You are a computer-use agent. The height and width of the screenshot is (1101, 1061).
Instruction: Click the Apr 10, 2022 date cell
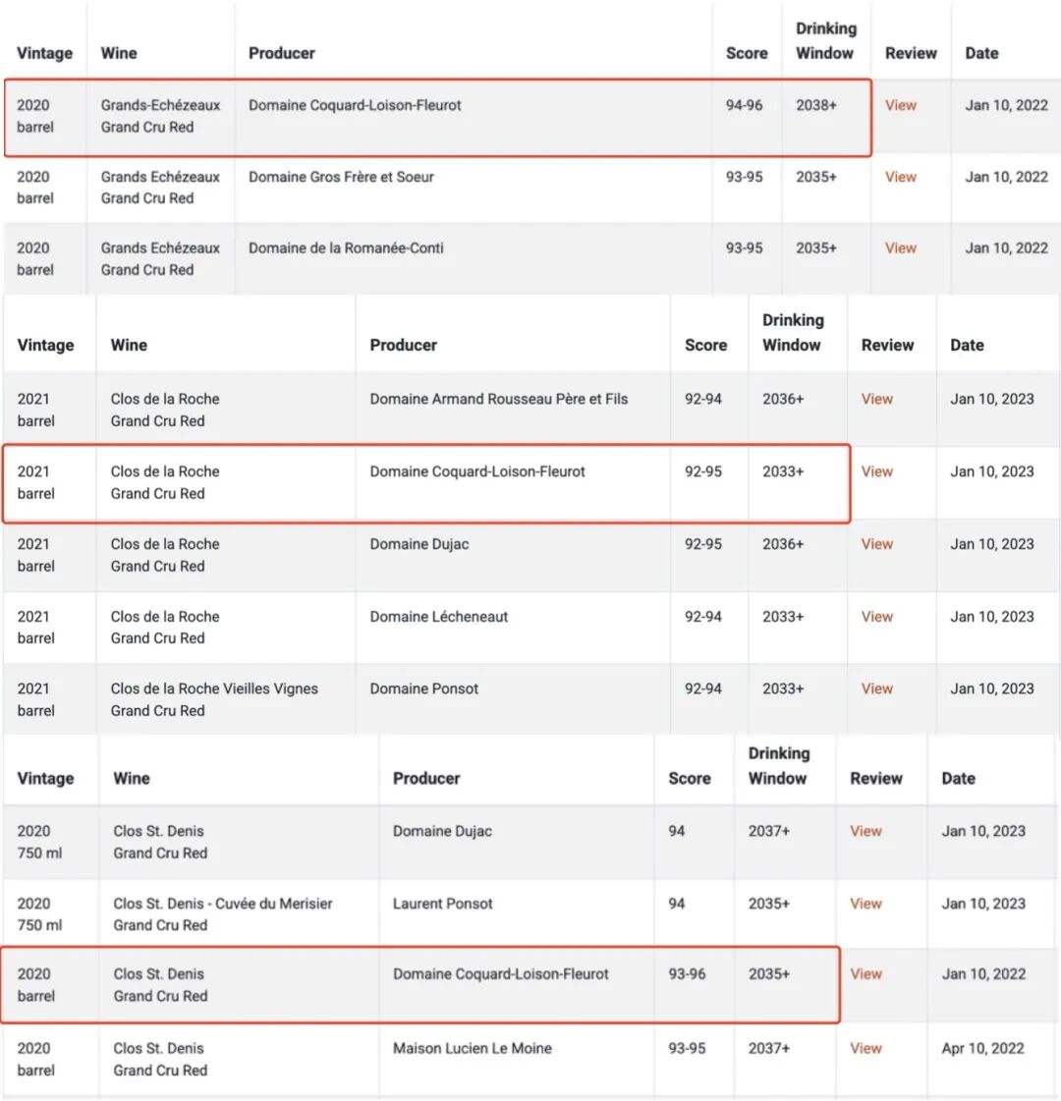click(x=982, y=1048)
